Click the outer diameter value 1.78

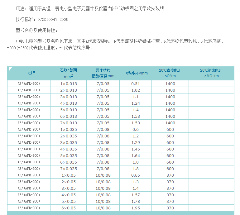[x=136, y=202]
